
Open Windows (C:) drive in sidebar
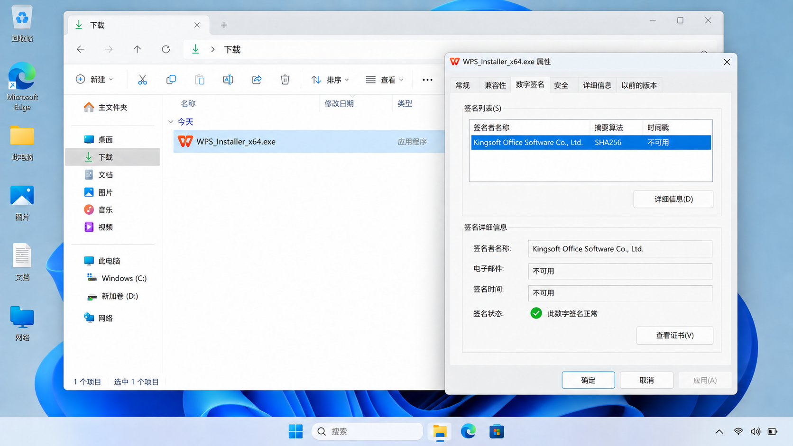117,278
